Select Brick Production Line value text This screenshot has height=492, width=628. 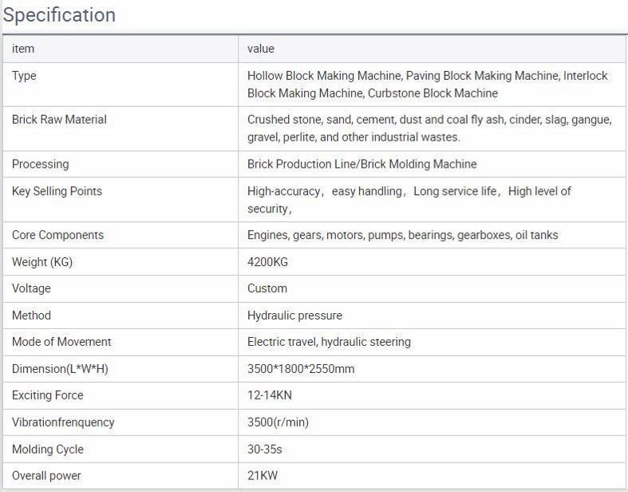pyautogui.click(x=361, y=164)
